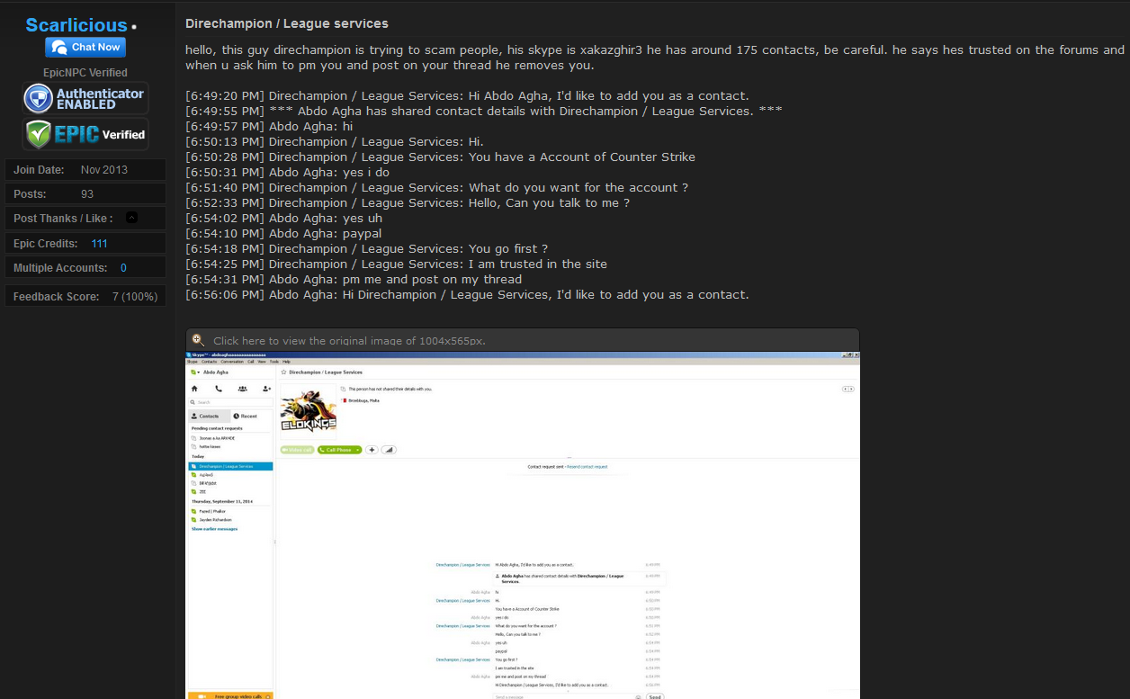This screenshot has height=699, width=1130.
Task: Click the call quality signal bars icon
Action: [389, 450]
